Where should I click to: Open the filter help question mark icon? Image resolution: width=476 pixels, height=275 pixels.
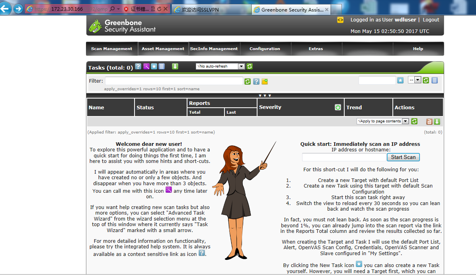click(x=256, y=81)
